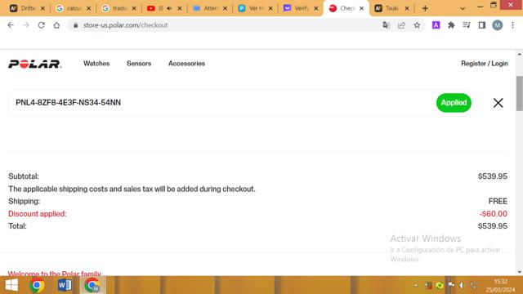Viewport: 523px width, 294px height.
Task: Click Welcome to the Polar family text
Action: 55,274
